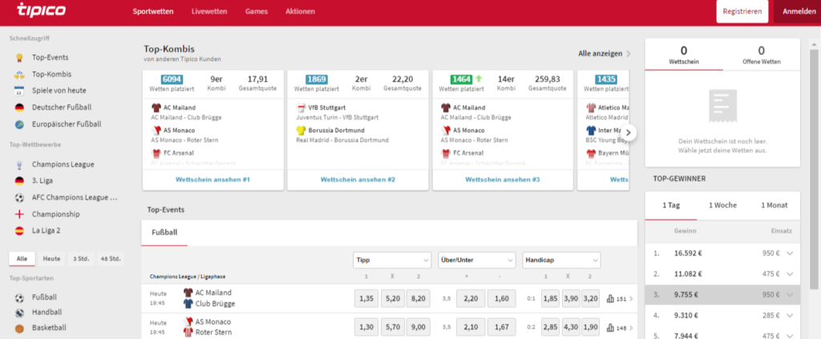
Task: Select the 1 Monat winners tab
Action: pos(774,205)
